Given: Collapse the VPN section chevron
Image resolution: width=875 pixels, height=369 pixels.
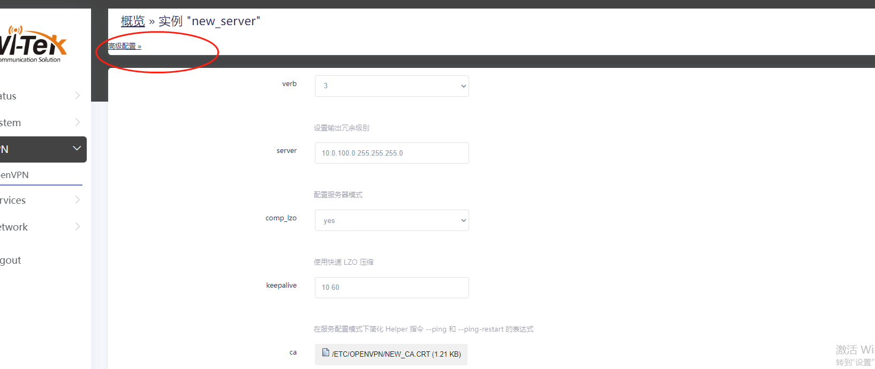Looking at the screenshot, I should pyautogui.click(x=77, y=149).
